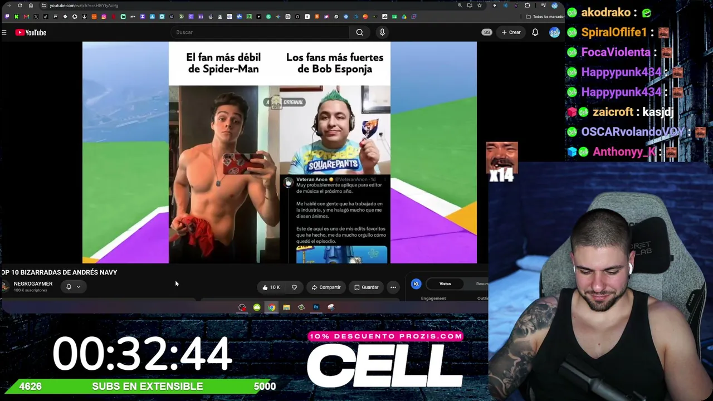The image size is (713, 401).
Task: Click the video player to toggle playback
Action: click(280, 153)
